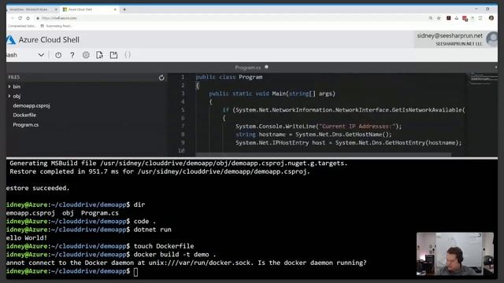Click the 'dotnet run' command text
Viewport: 504px width, 283px height.
coord(152,230)
